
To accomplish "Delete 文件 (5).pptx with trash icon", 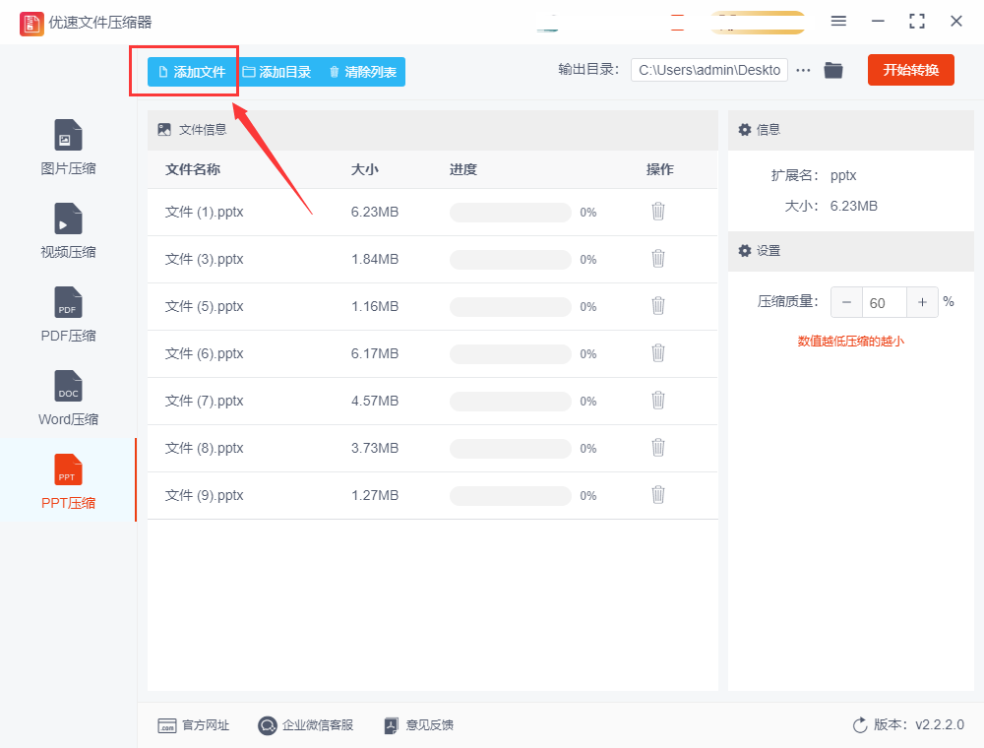I will pos(657,306).
